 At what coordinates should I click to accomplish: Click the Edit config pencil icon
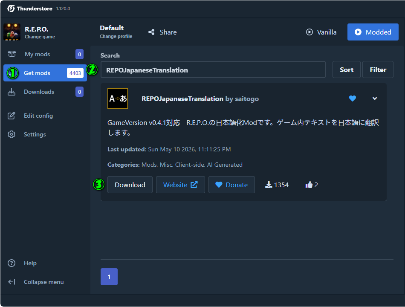click(12, 116)
